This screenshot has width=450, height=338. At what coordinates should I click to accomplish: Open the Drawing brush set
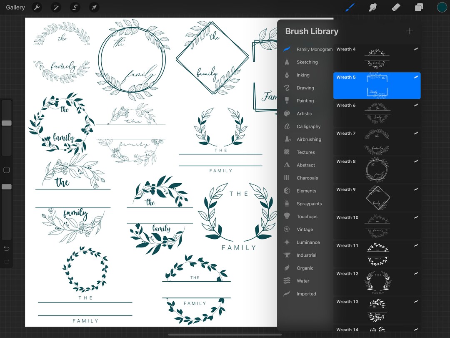tap(307, 88)
